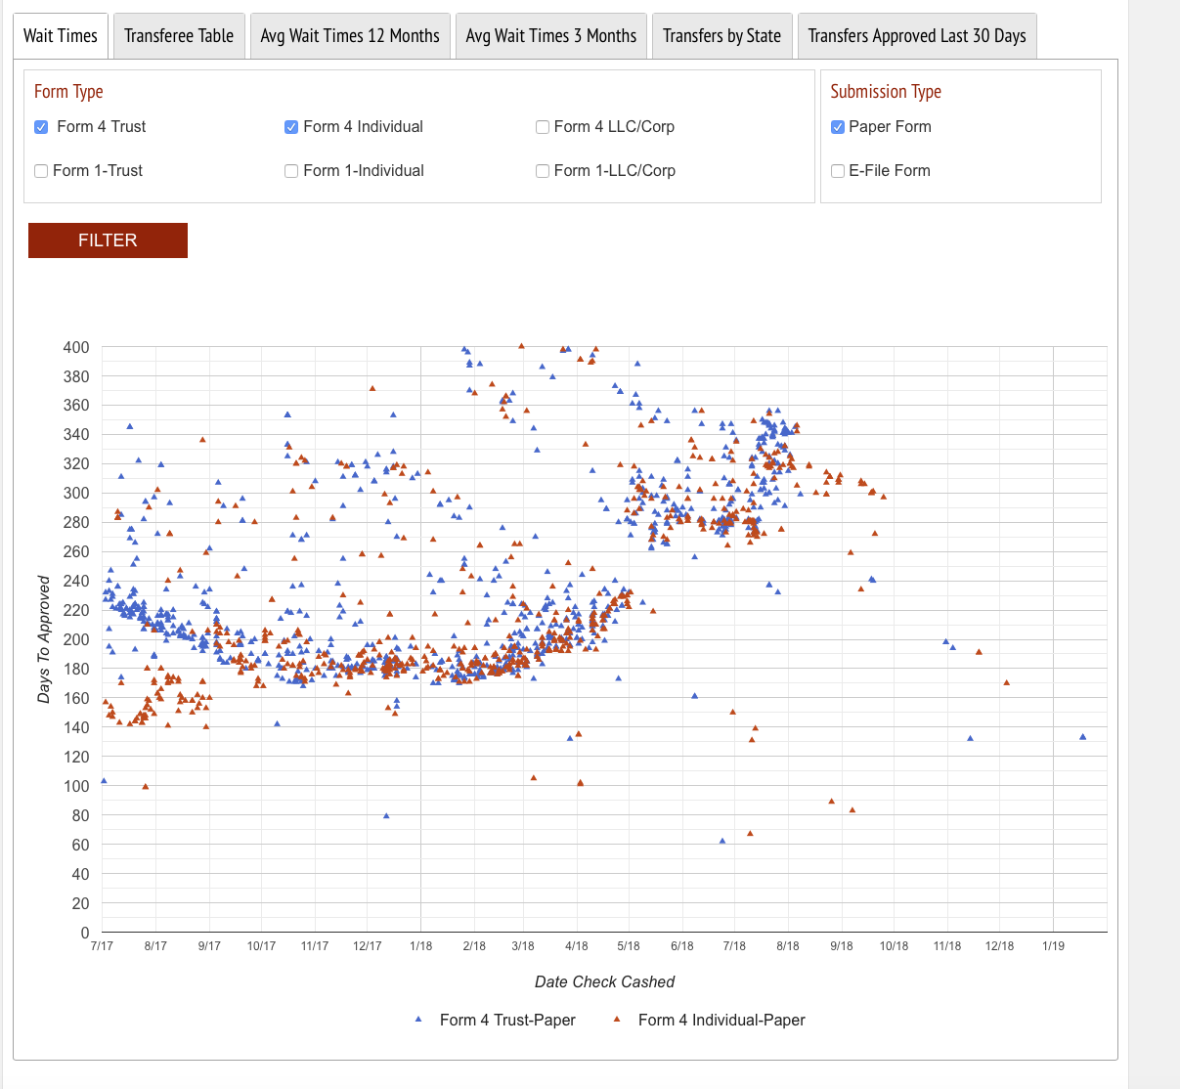1180x1089 pixels.
Task: Switch to the Transferee Table tab
Action: 179,36
